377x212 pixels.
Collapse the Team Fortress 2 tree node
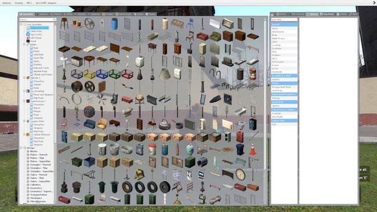[24, 101]
